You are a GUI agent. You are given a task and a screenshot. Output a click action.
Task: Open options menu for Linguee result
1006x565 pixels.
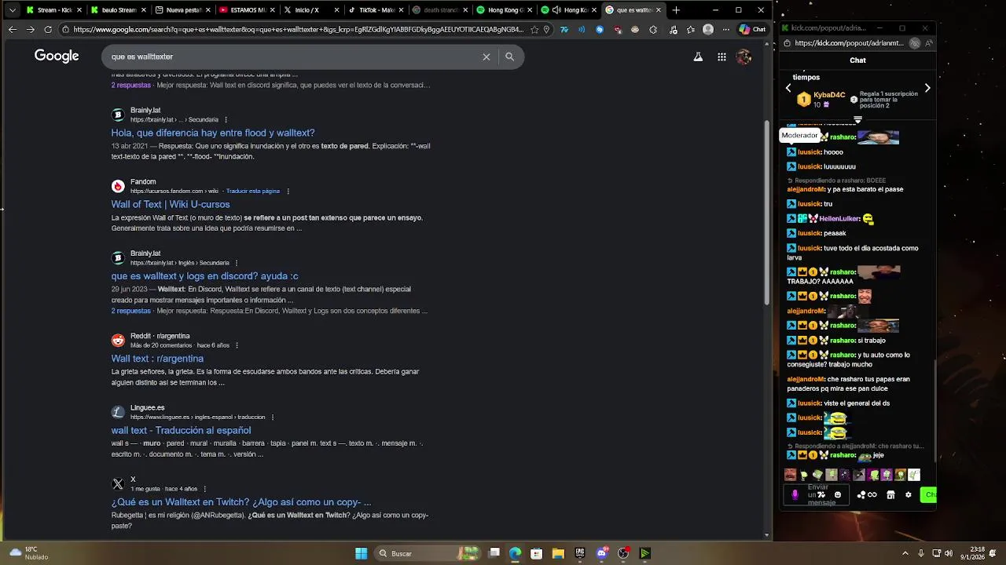point(273,417)
